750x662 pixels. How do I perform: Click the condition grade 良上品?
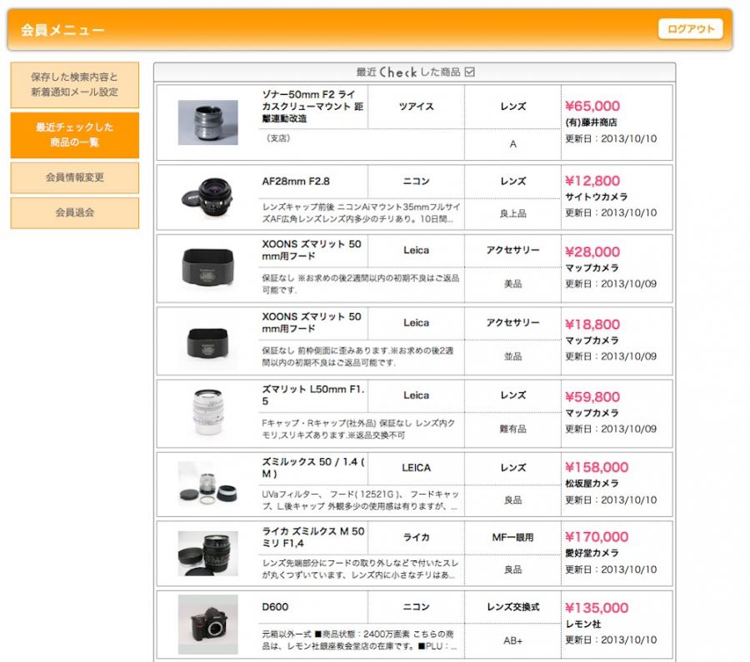(512, 213)
